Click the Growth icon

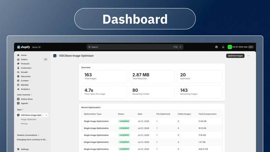point(18,72)
